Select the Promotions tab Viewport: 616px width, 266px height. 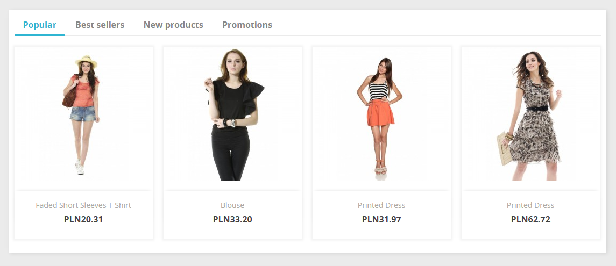click(x=247, y=25)
